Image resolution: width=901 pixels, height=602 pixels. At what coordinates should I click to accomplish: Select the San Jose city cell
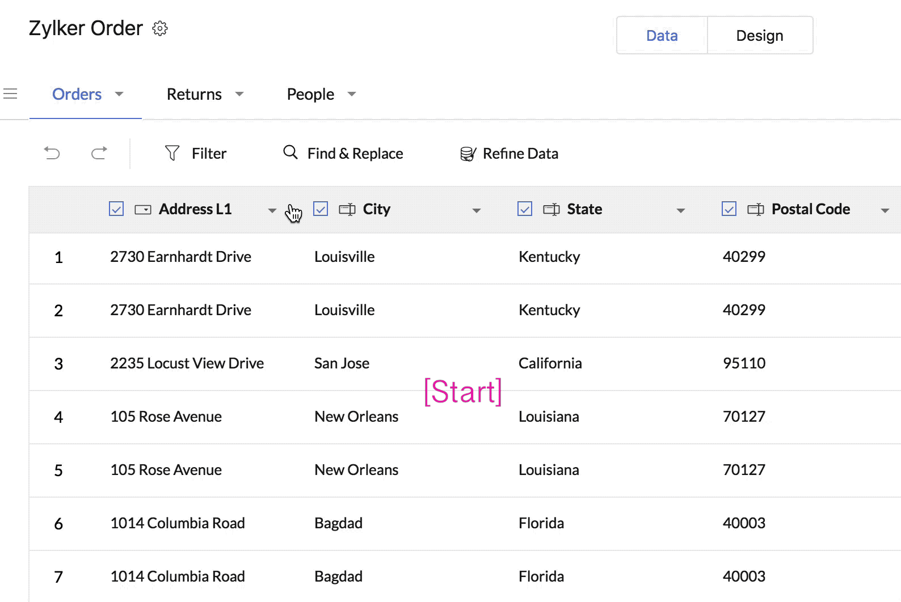342,363
